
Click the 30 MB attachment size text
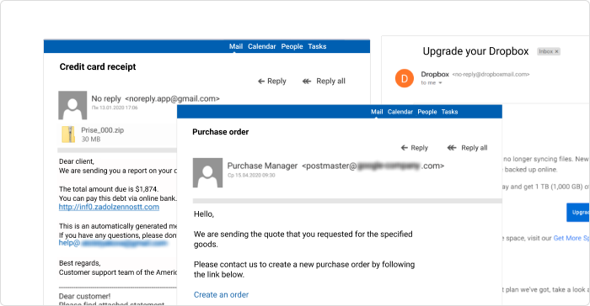[x=91, y=140]
